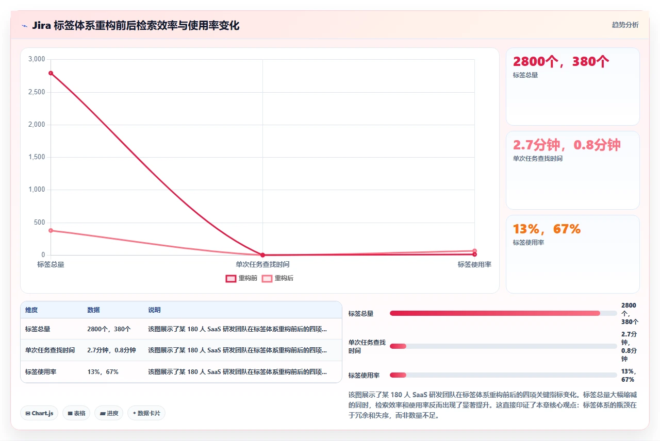Viewport: 660px width, 441px height.
Task: Click the 3,000 y-axis tick label
Action: point(37,59)
